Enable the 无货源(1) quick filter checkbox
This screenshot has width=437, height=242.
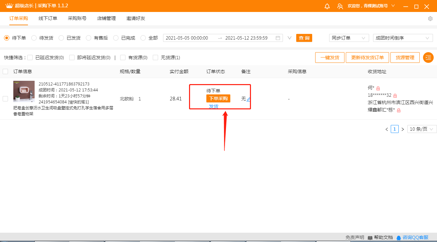coord(155,58)
